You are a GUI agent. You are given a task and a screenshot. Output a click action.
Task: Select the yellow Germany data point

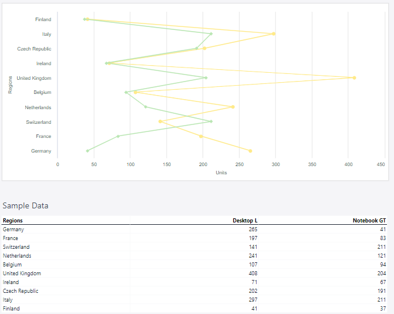tap(250, 151)
